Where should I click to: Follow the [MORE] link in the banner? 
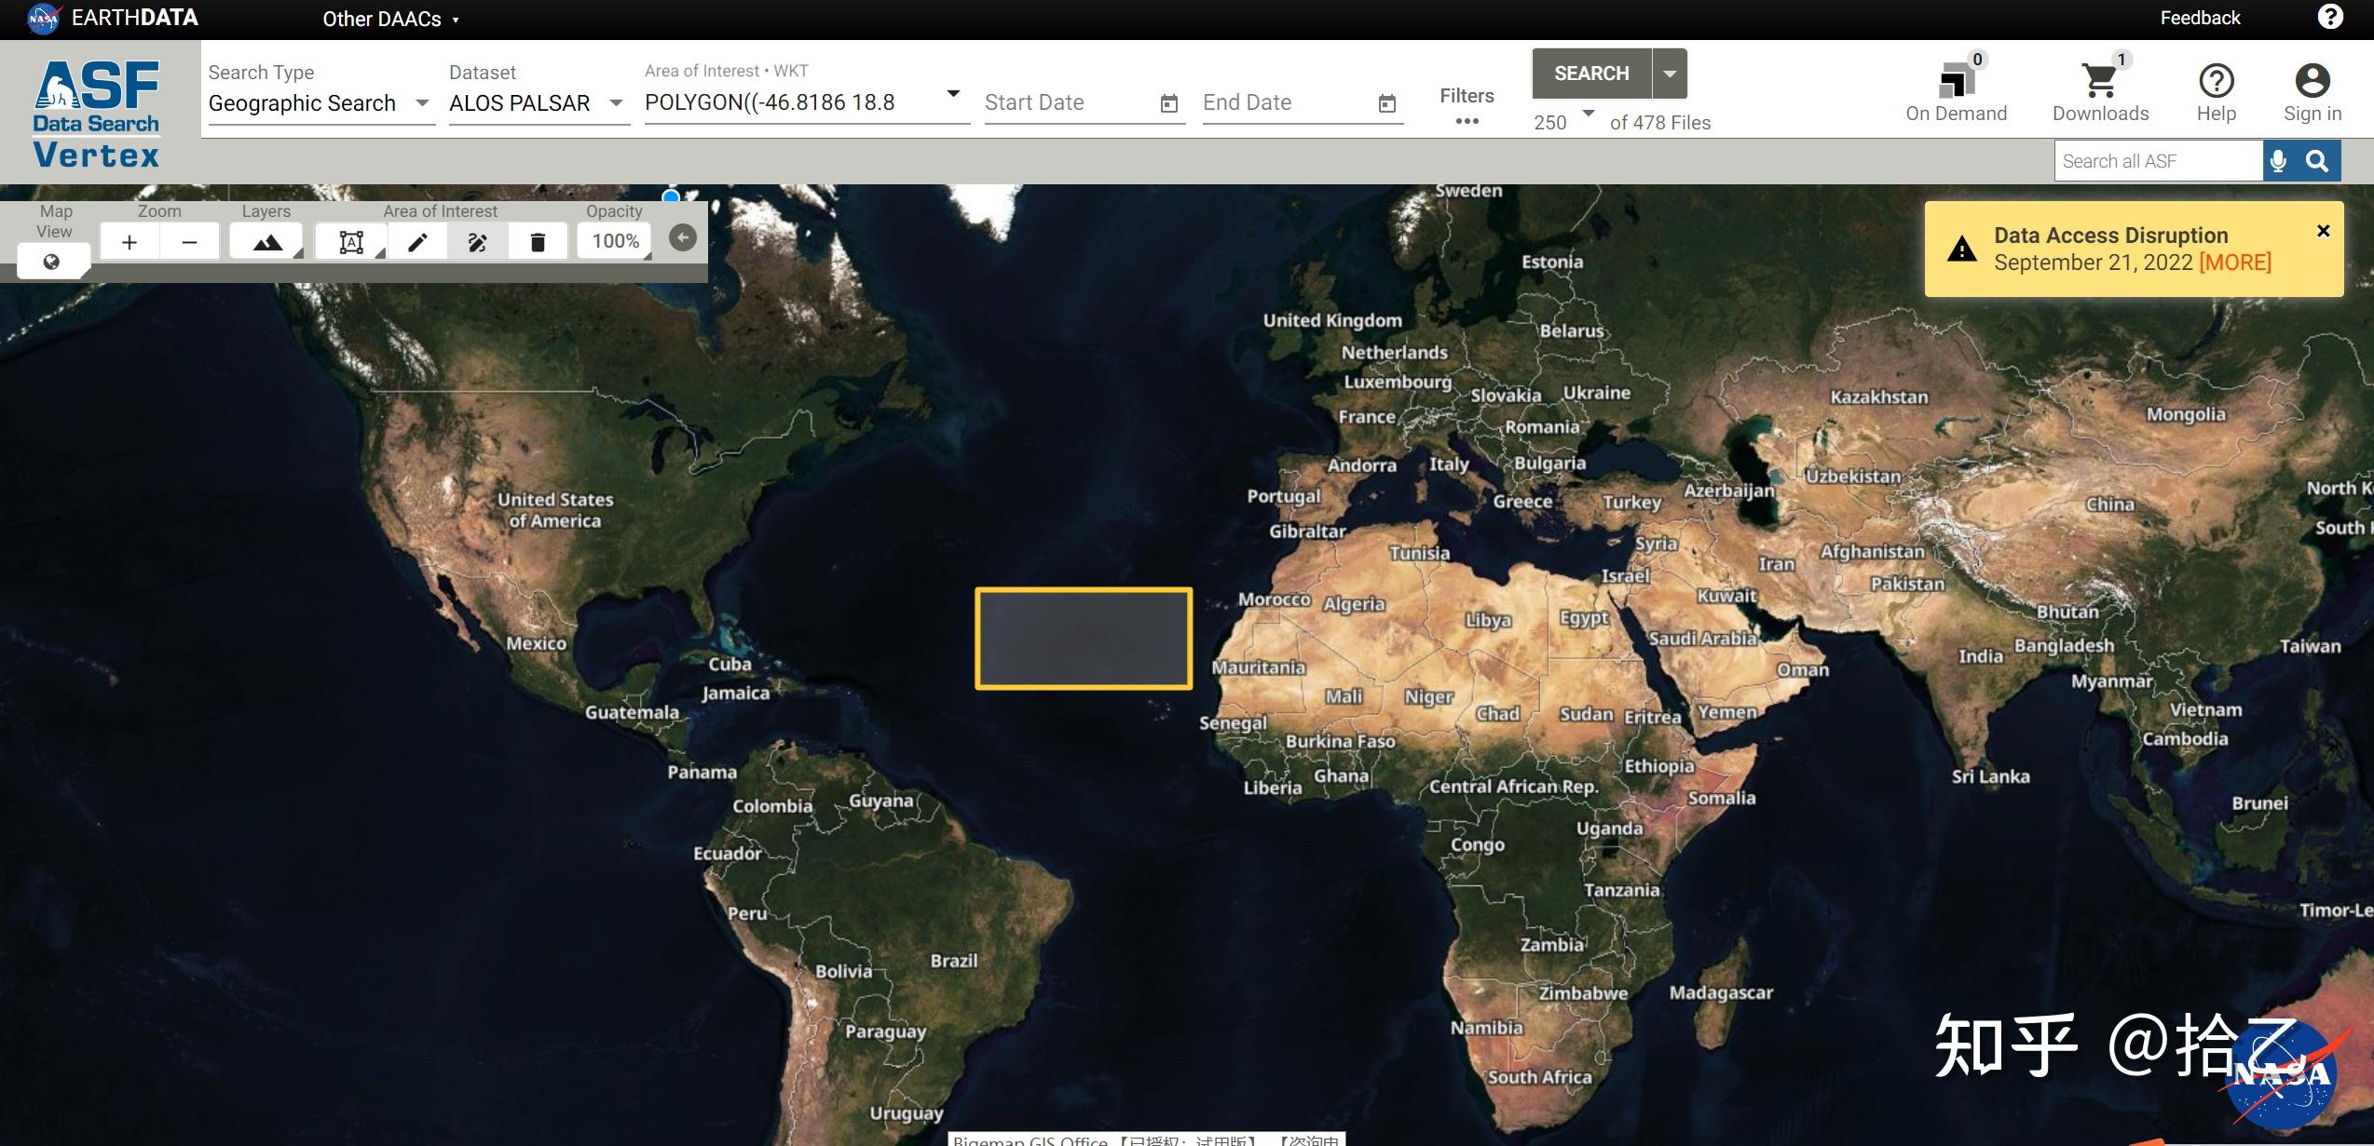click(x=2234, y=263)
